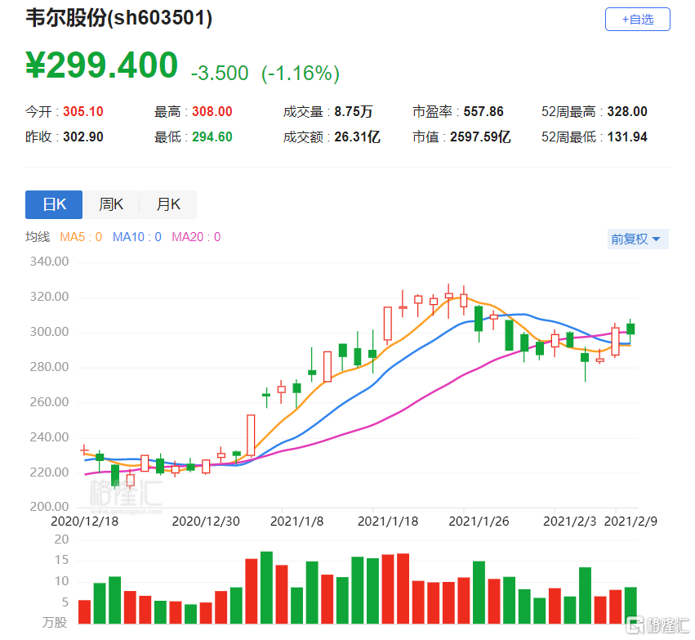Click the 最高 high value 308.00
Viewport: 695px width, 640px height.
coord(212,111)
